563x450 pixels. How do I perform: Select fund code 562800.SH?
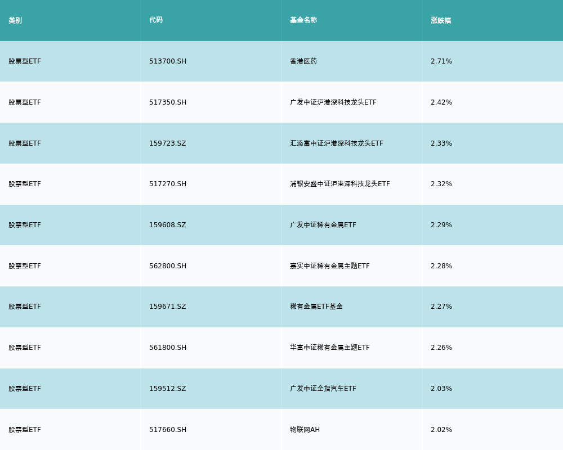(168, 266)
